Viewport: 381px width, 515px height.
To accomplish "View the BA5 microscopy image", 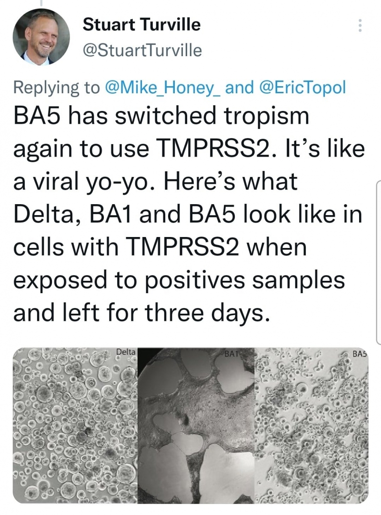I will (311, 426).
